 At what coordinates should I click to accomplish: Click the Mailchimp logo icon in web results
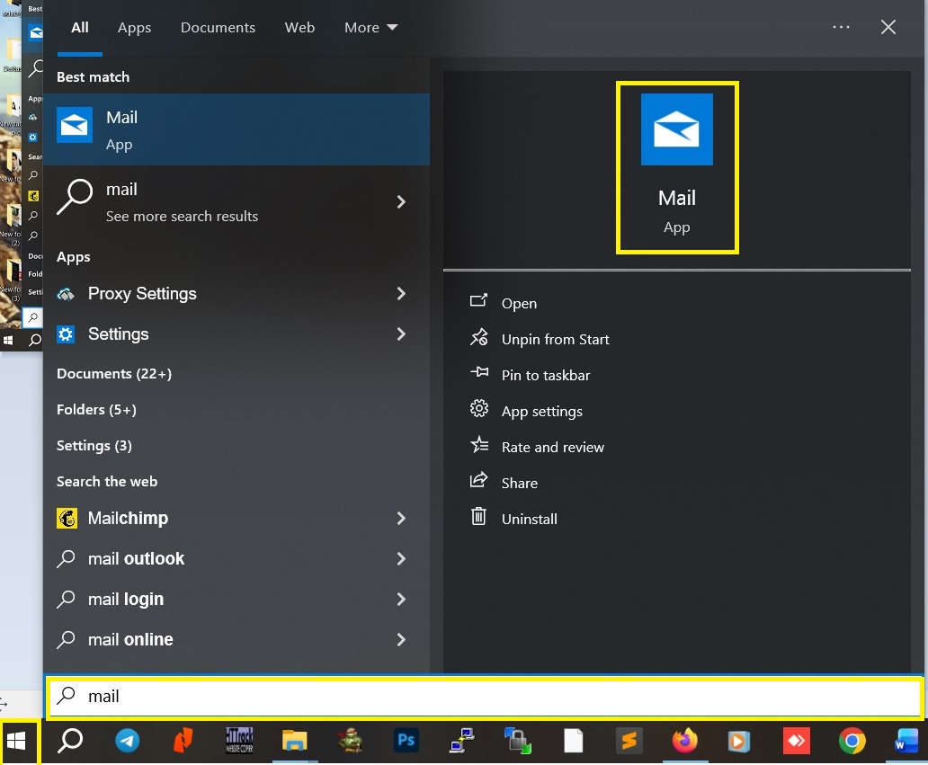click(67, 519)
